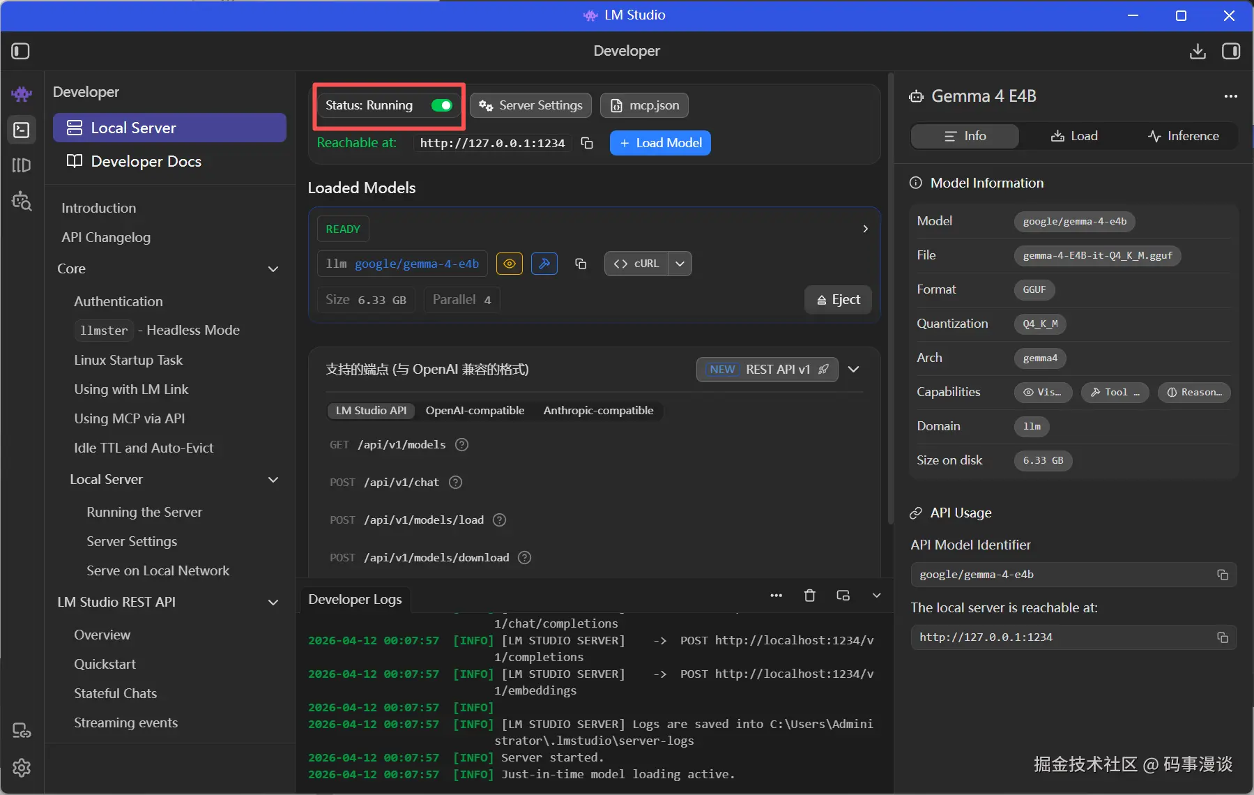Eject the loaded gemma model
The height and width of the screenshot is (795, 1254).
838,300
